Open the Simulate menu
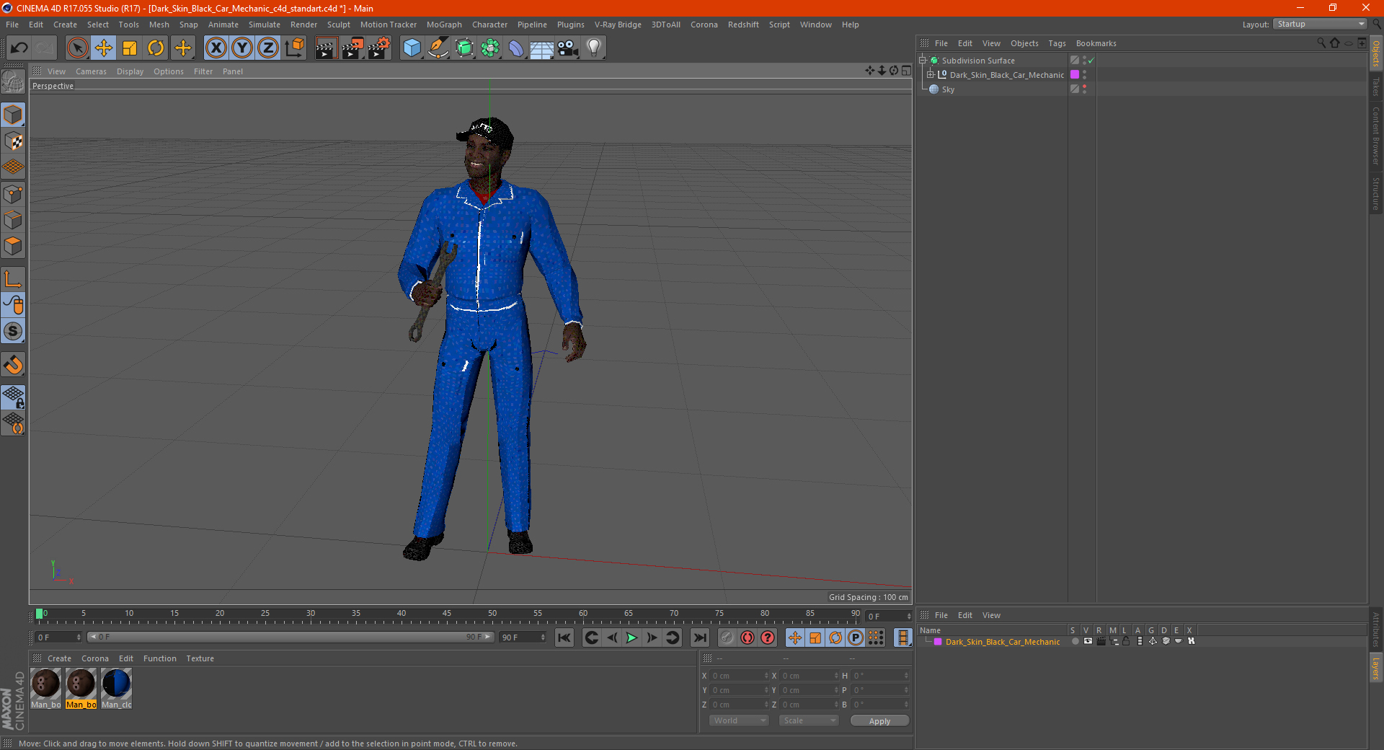 [264, 25]
